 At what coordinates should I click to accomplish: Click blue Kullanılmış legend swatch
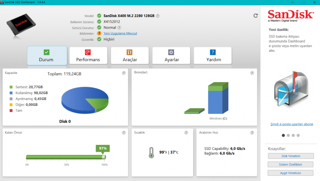point(11,93)
